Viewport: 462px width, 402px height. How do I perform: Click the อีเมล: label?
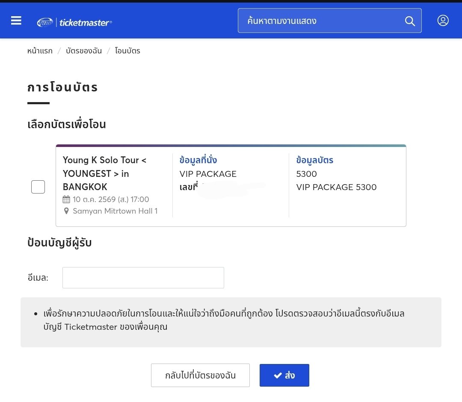pos(38,278)
